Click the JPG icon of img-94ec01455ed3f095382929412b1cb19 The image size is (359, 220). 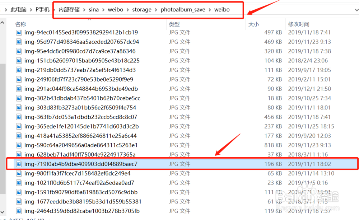point(19,33)
